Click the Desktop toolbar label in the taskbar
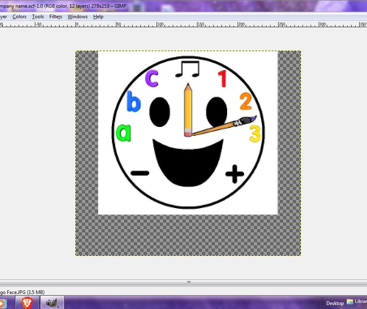The width and height of the screenshot is (367, 309). pyautogui.click(x=335, y=303)
